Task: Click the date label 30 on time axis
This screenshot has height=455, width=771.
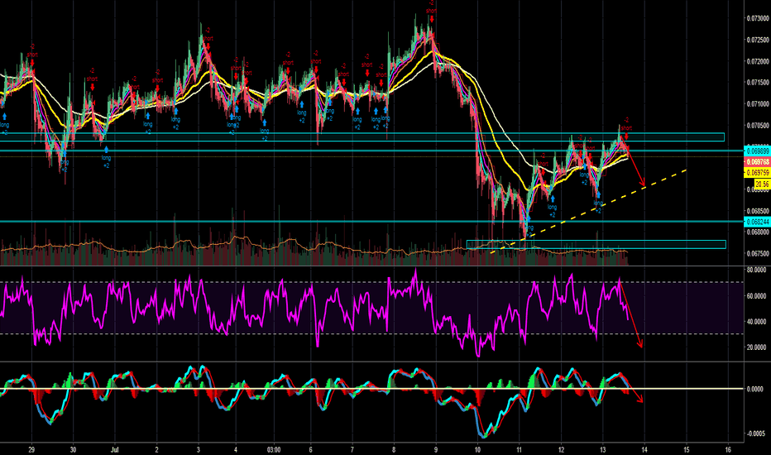Action: click(x=73, y=449)
